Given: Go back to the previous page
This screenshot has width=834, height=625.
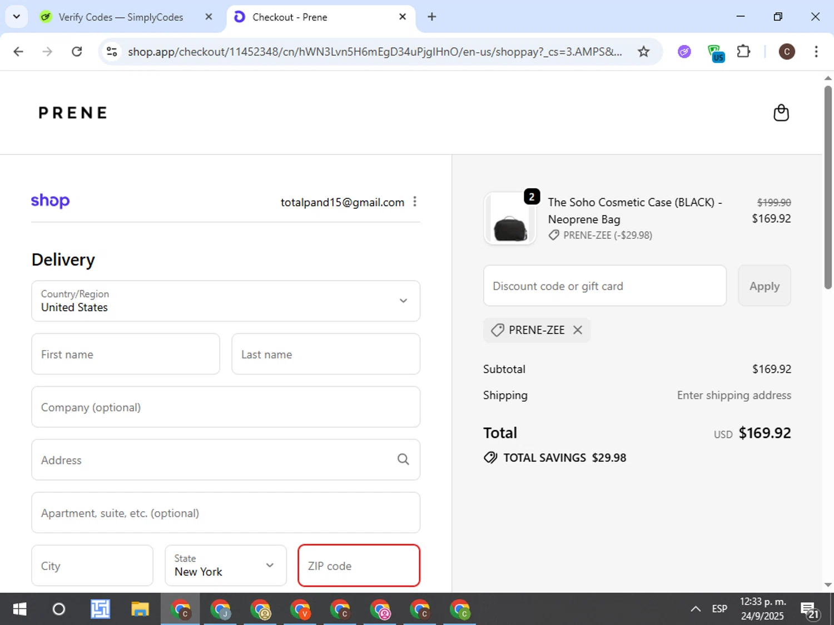Looking at the screenshot, I should (18, 52).
